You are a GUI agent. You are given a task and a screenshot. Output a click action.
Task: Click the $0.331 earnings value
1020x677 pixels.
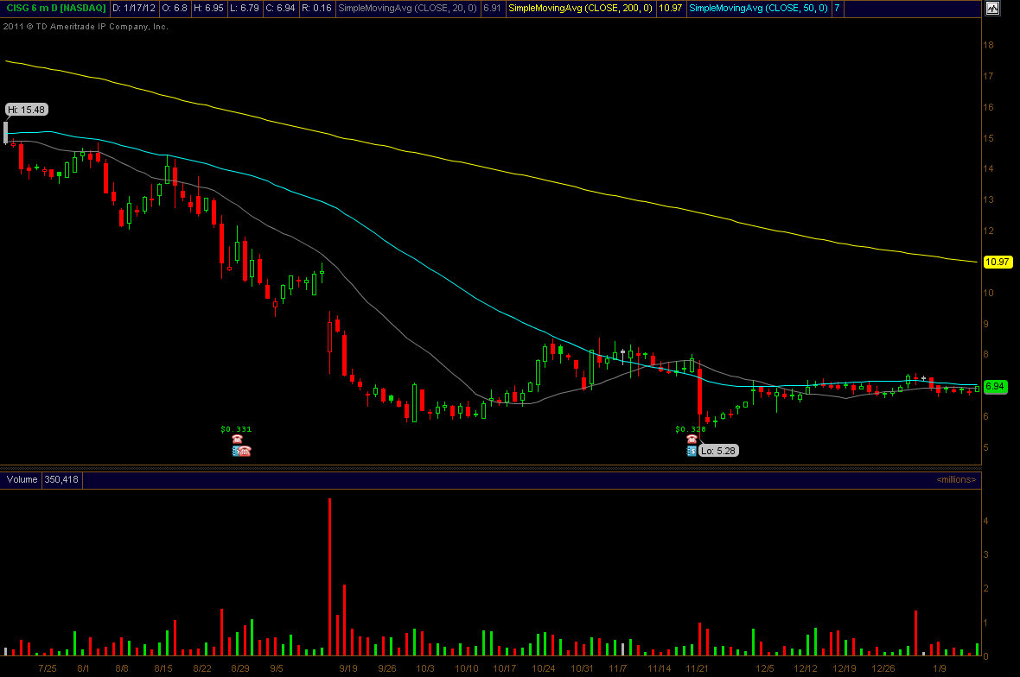236,429
